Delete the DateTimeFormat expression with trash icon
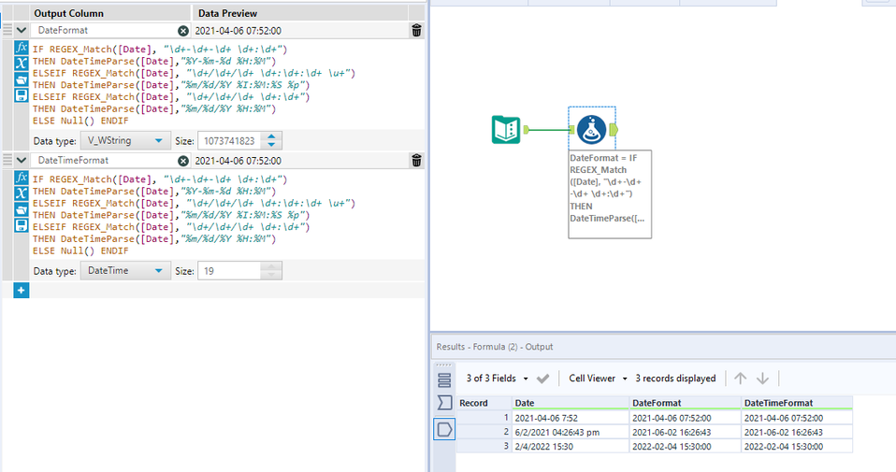The height and width of the screenshot is (472, 896). tap(416, 161)
